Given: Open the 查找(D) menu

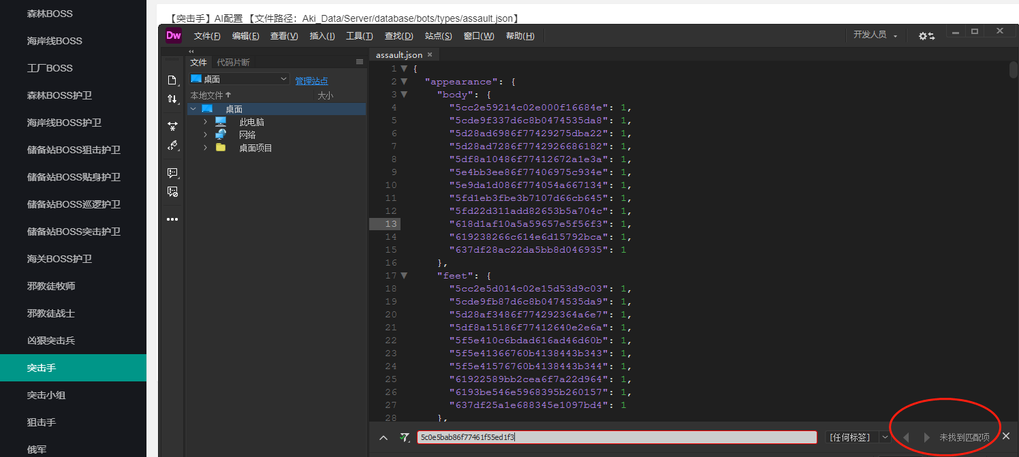Looking at the screenshot, I should pos(398,36).
